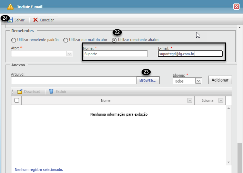Click the warning triangle icon in title bar
Image resolution: width=243 pixels, height=173 pixels.
10,7
